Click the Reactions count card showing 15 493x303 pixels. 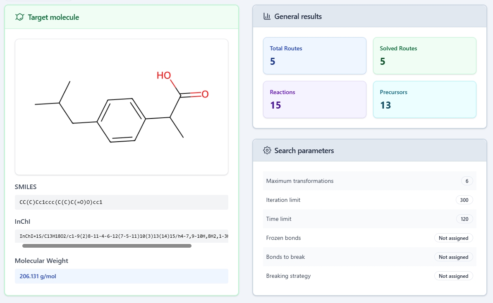(x=314, y=99)
